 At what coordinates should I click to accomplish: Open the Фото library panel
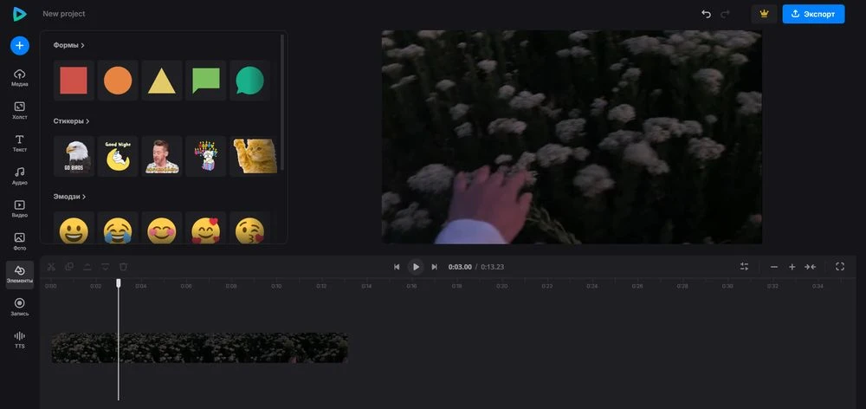coord(19,242)
